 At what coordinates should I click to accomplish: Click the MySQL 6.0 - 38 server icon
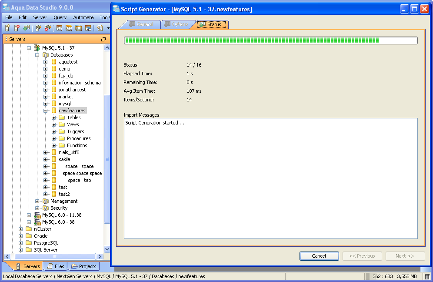coord(37,222)
